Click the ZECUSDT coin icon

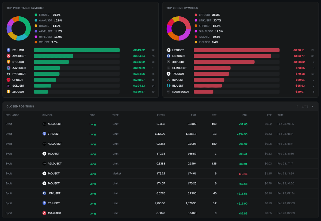point(9,92)
